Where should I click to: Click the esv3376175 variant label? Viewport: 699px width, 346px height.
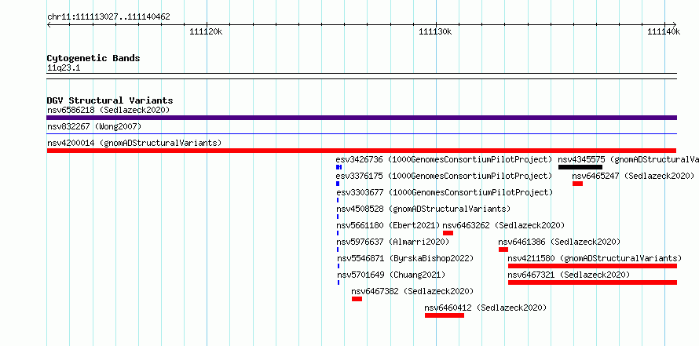point(444,176)
